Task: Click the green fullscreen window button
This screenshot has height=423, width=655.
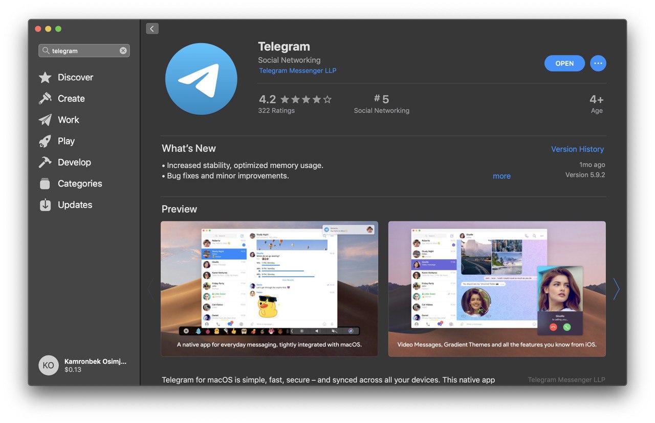Action: [x=58, y=29]
